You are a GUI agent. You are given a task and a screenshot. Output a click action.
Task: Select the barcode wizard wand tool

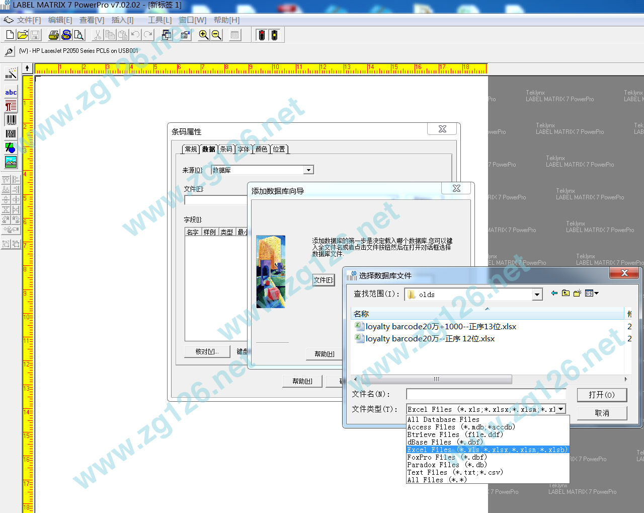[x=11, y=74]
